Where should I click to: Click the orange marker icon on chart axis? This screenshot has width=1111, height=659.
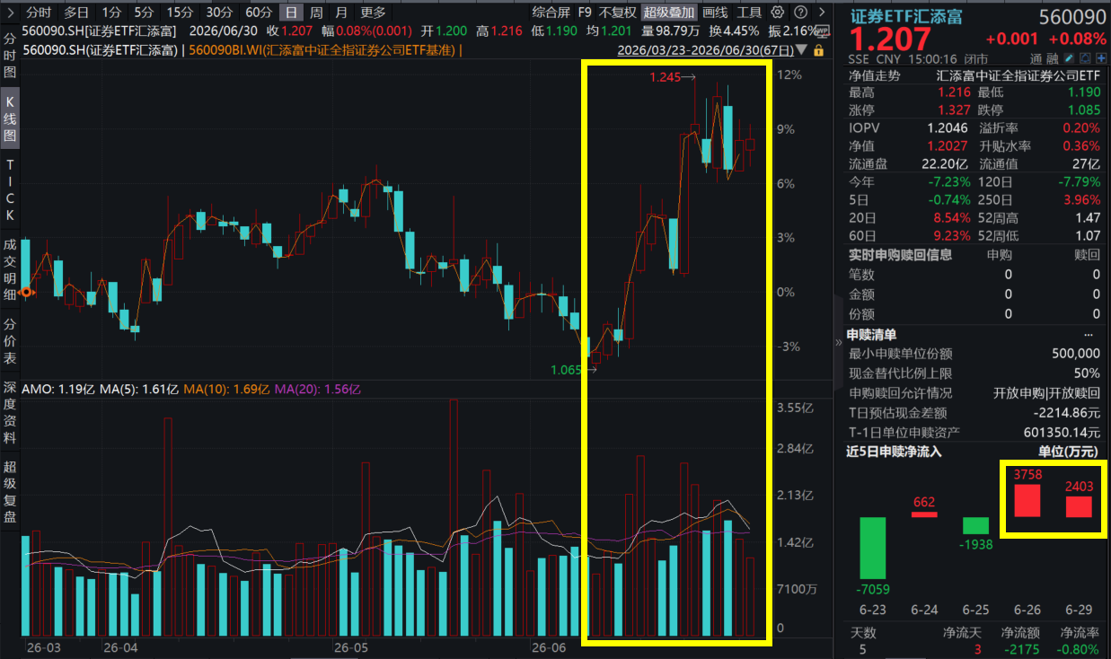[x=26, y=292]
